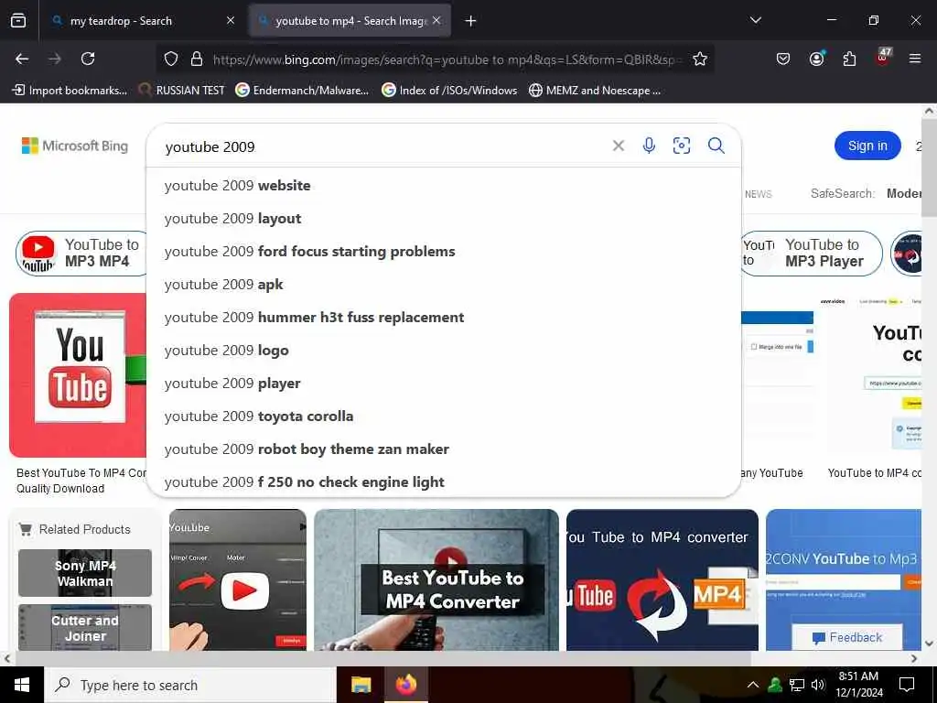The image size is (937, 703).
Task: Pick 'youtube 2009 hummer h3t fuss replacement'
Action: 444,318
